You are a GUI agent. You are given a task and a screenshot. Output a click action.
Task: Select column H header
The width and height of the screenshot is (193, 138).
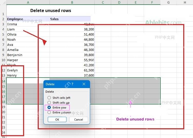tap(185, 2)
